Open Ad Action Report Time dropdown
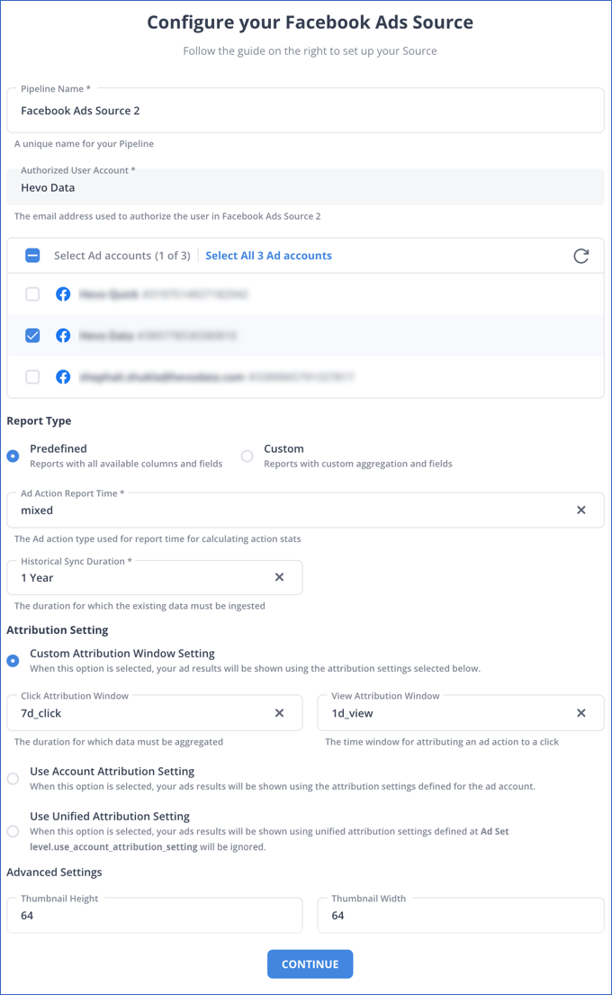The height and width of the screenshot is (995, 612). [x=305, y=511]
